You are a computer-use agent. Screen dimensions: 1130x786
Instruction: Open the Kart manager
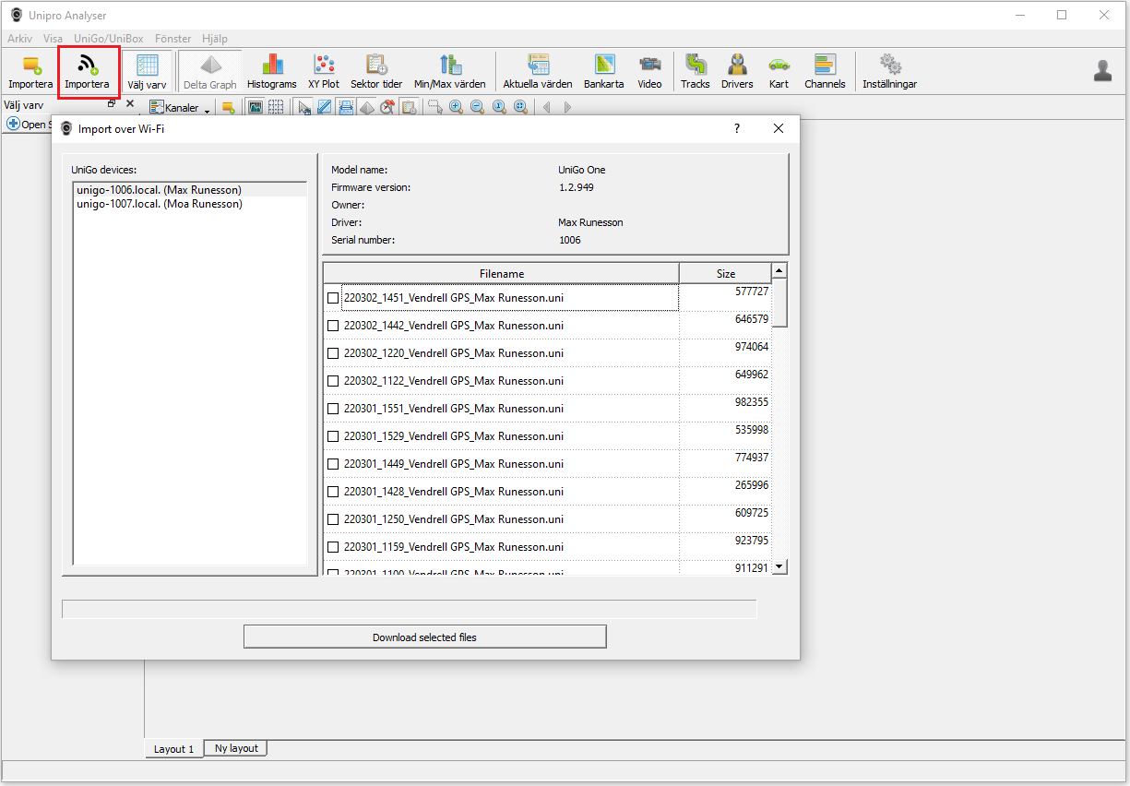pyautogui.click(x=779, y=73)
